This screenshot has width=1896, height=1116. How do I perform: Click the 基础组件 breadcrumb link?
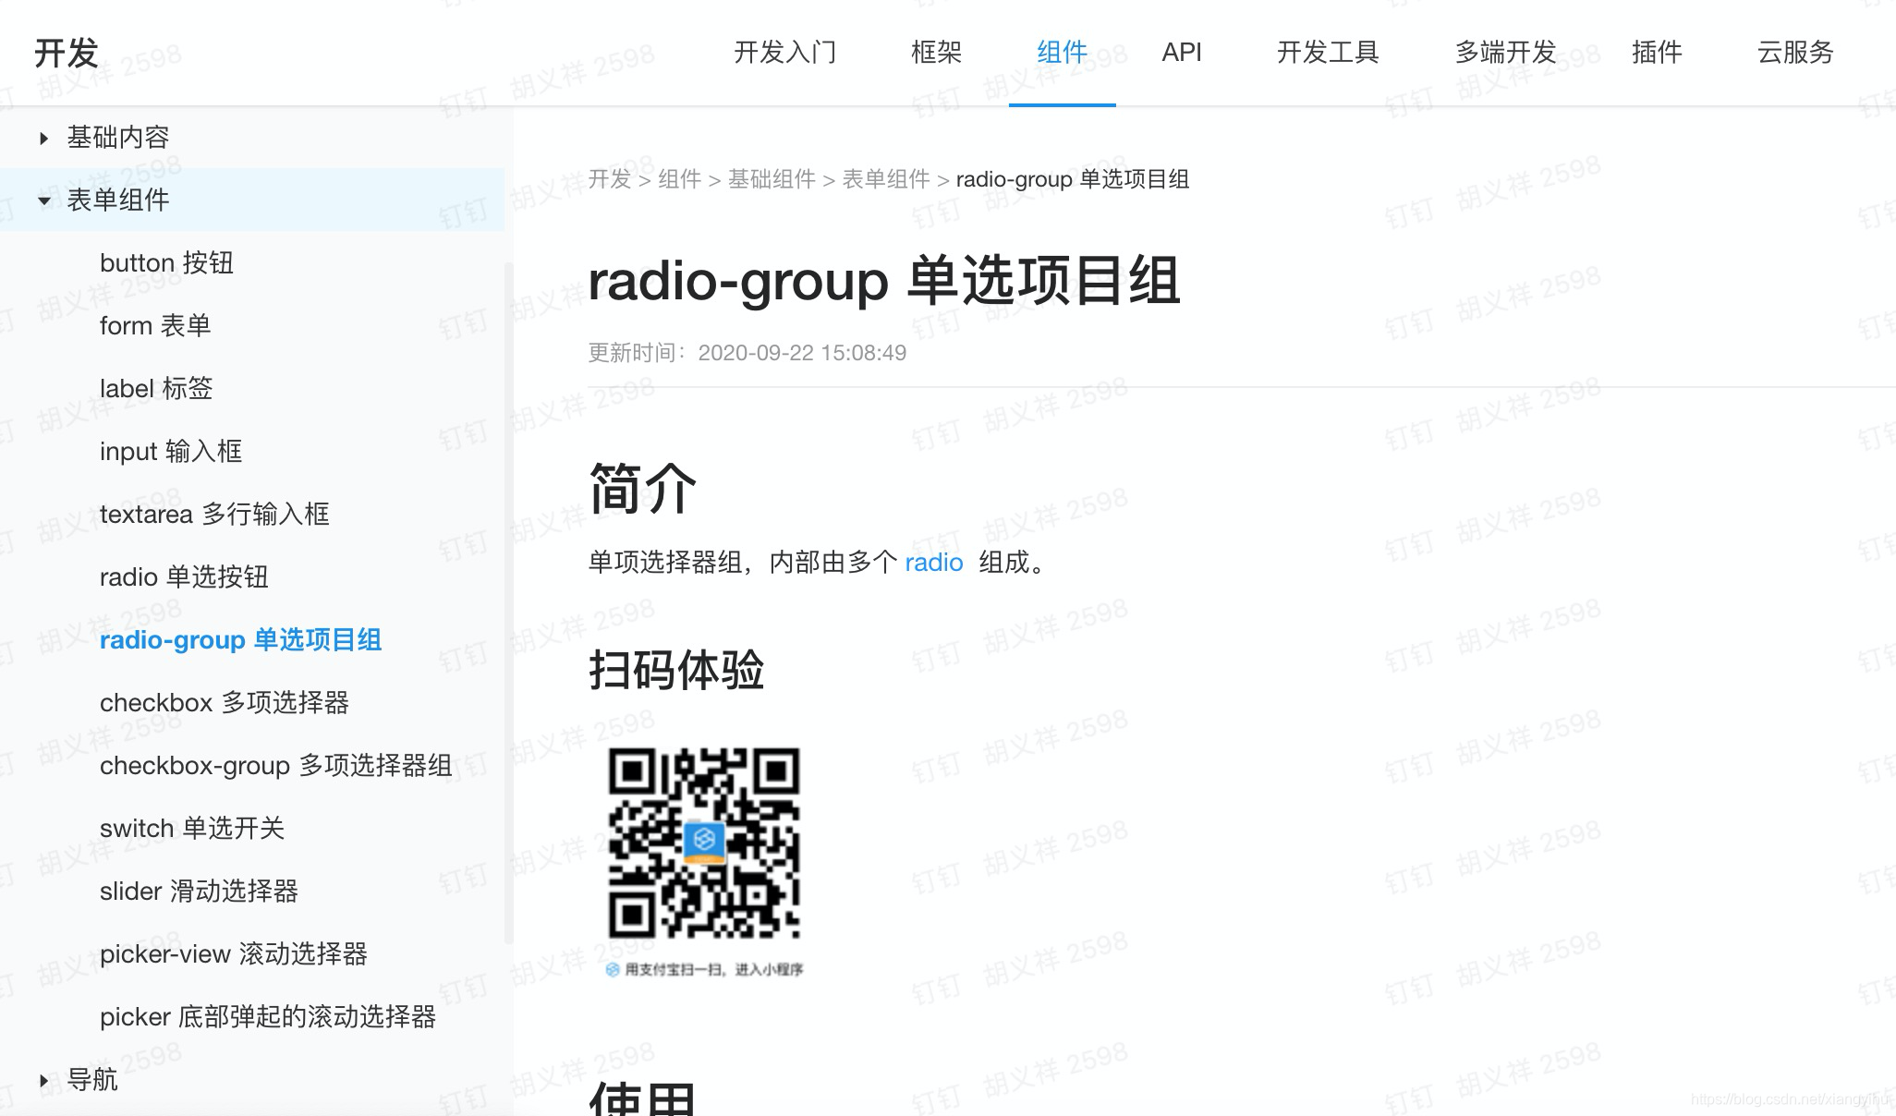pyautogui.click(x=772, y=179)
